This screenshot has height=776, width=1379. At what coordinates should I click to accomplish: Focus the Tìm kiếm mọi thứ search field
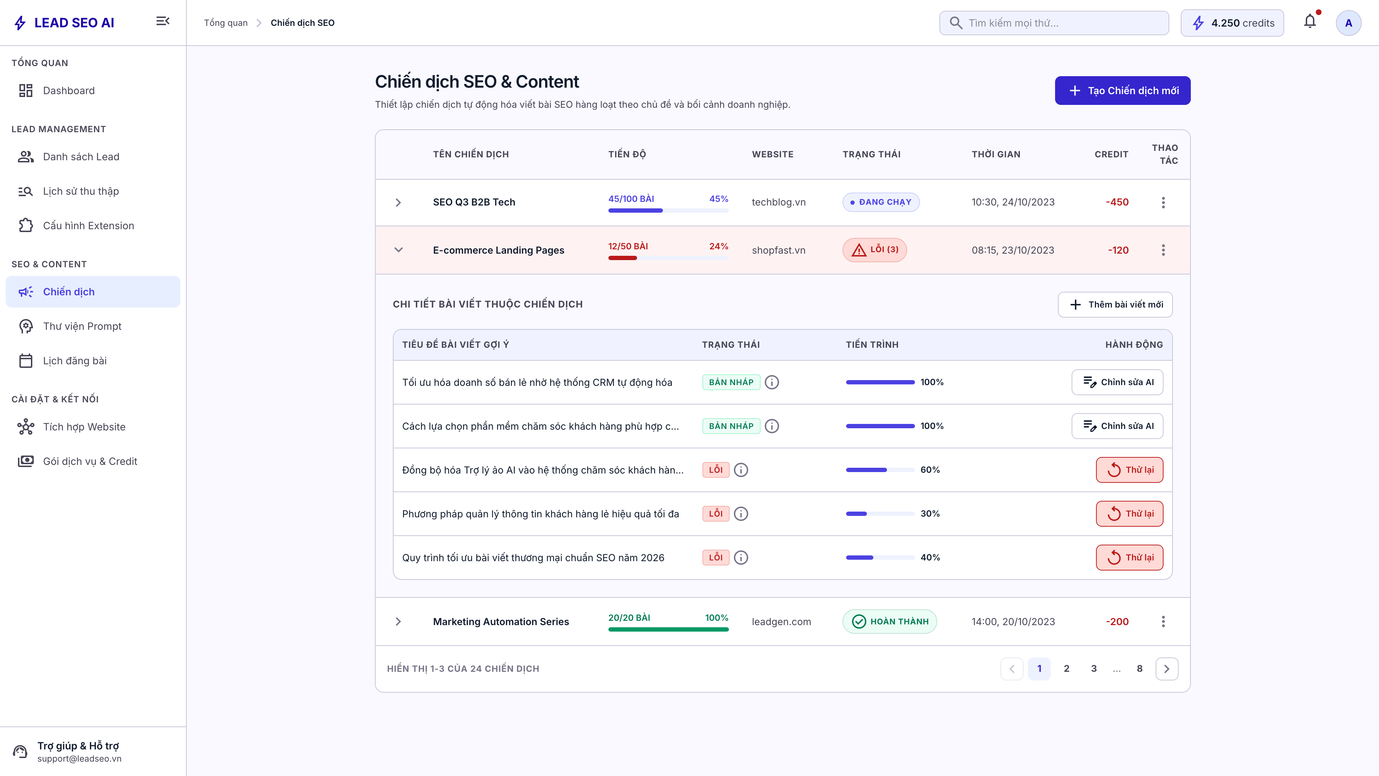pyautogui.click(x=1054, y=23)
